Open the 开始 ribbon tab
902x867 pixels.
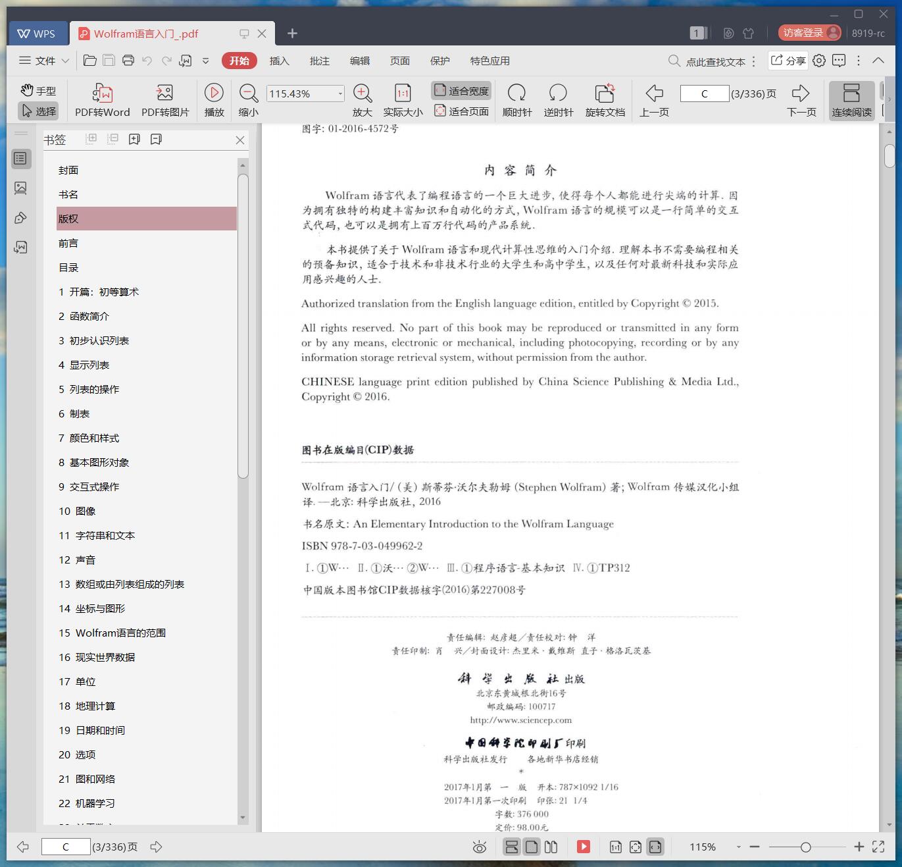tap(239, 61)
